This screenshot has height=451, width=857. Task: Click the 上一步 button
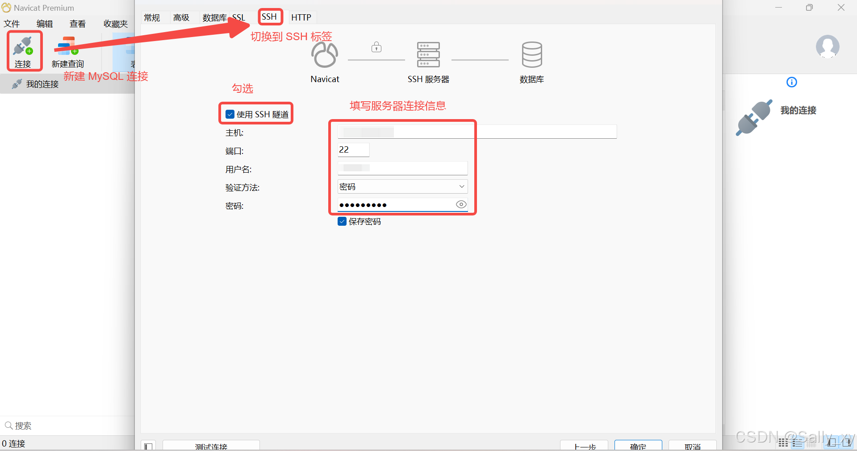tap(584, 446)
